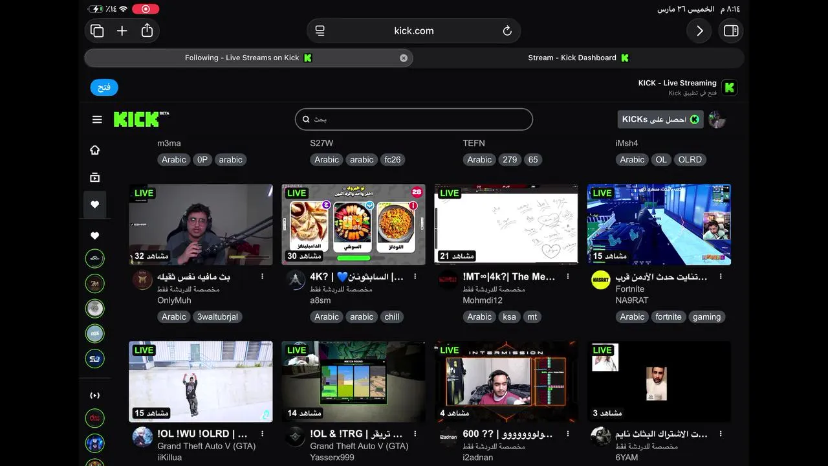Open the OnlyMuh channel name link
The image size is (828, 466).
point(174,300)
